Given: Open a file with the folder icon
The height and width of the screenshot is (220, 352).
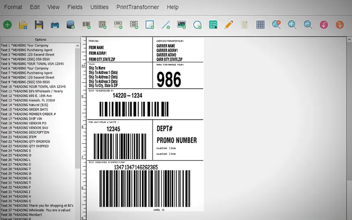Looking at the screenshot, I should (23, 25).
